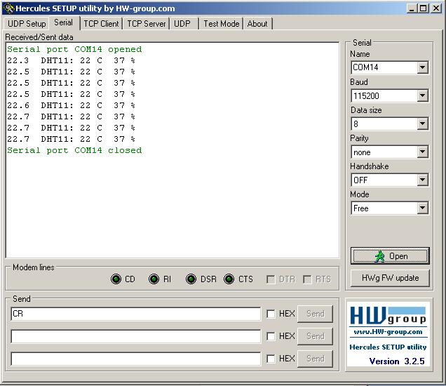Click the DSR modem line indicator
The image size is (446, 386).
(x=191, y=279)
